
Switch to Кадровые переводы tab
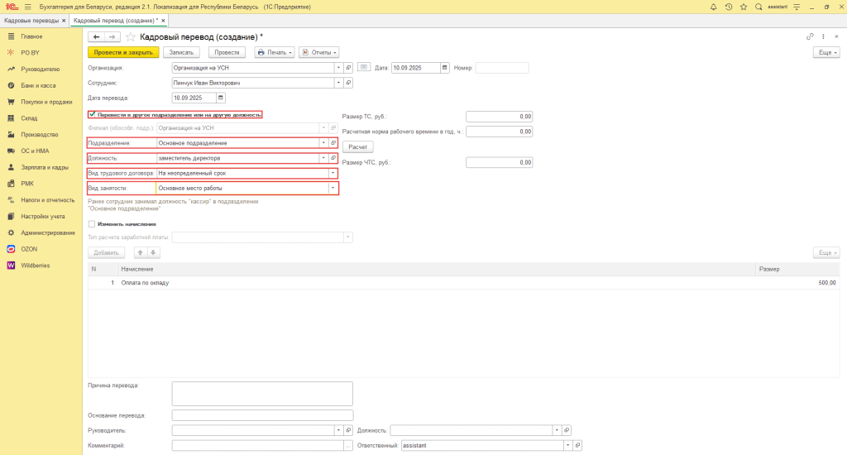click(x=31, y=21)
